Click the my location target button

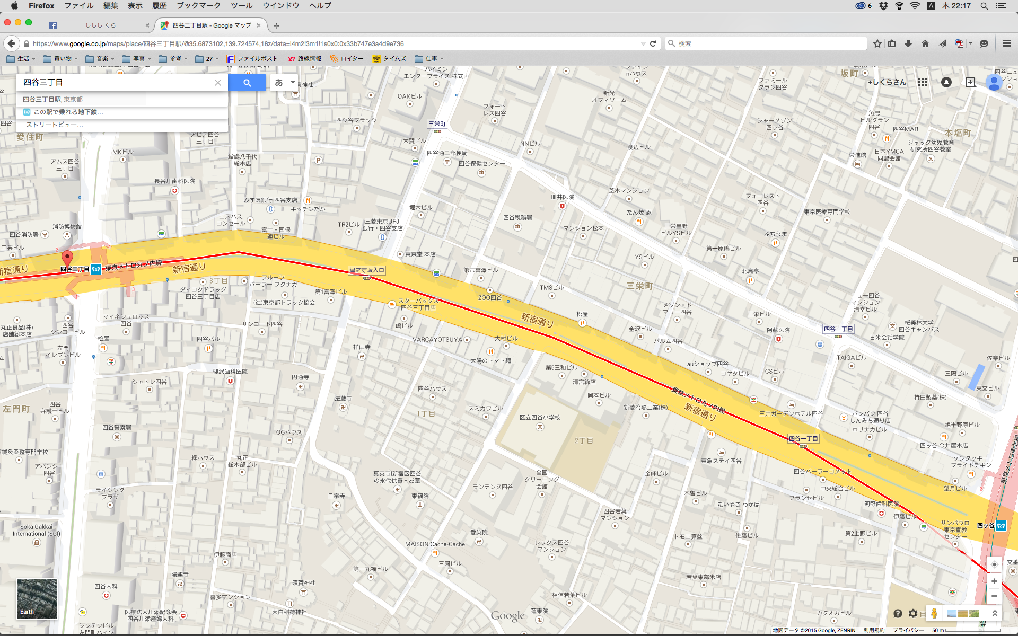994,564
